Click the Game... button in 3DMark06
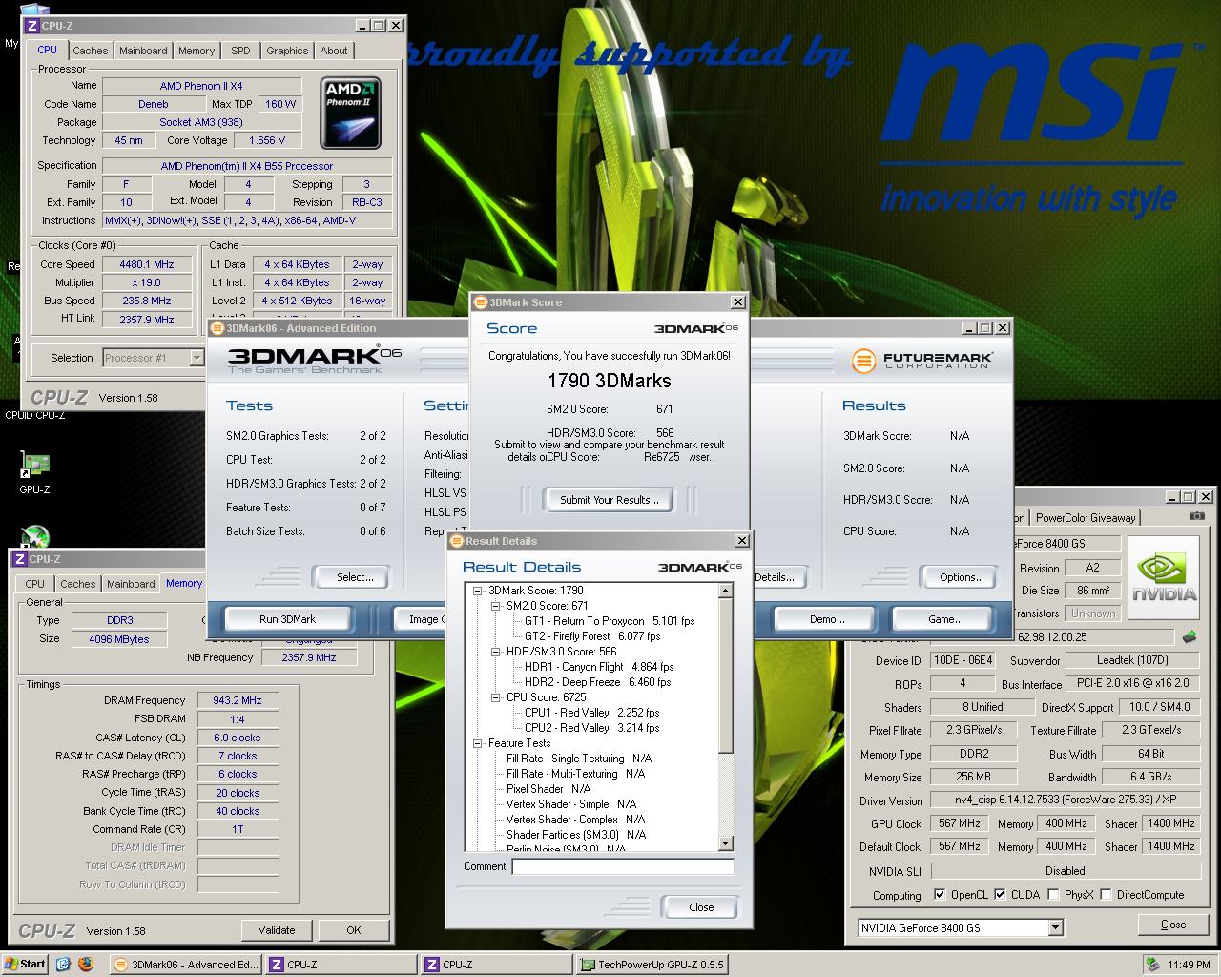 (945, 619)
